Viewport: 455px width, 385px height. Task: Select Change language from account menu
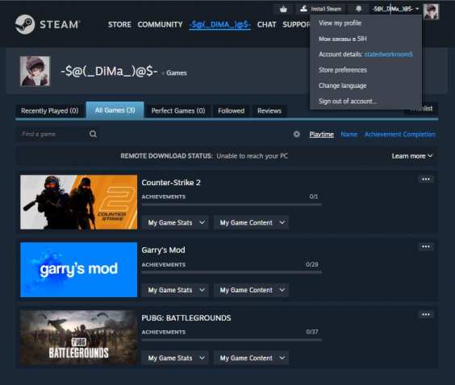click(342, 85)
